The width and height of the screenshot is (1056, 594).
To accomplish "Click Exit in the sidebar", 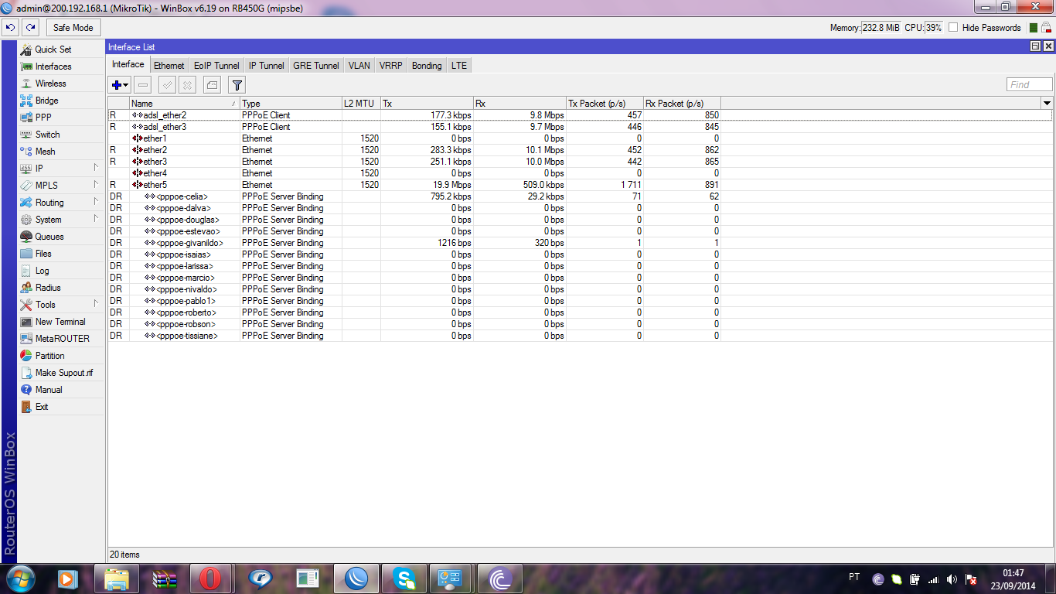I will point(42,407).
